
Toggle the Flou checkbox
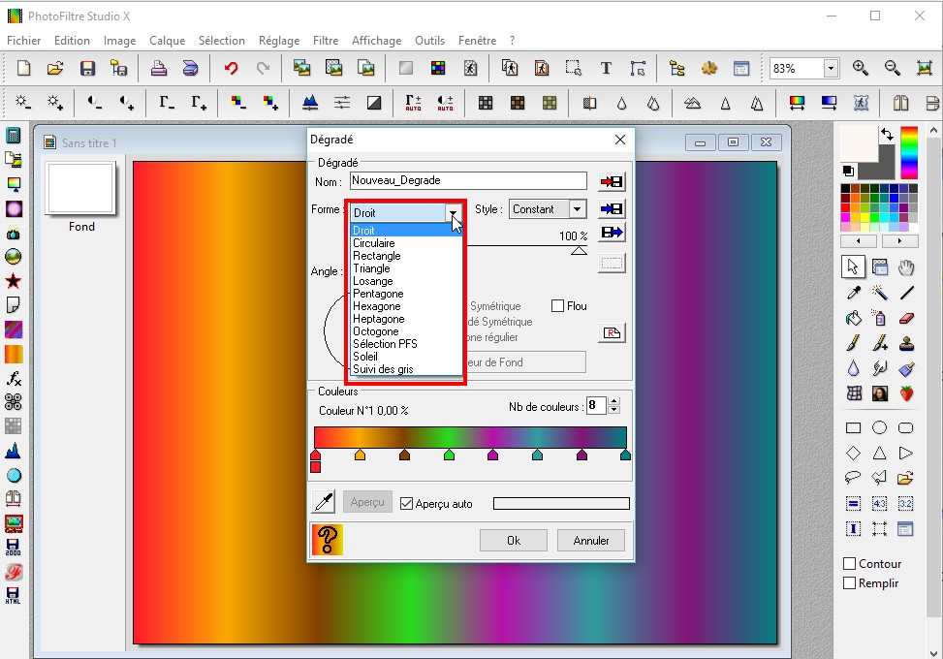[557, 306]
